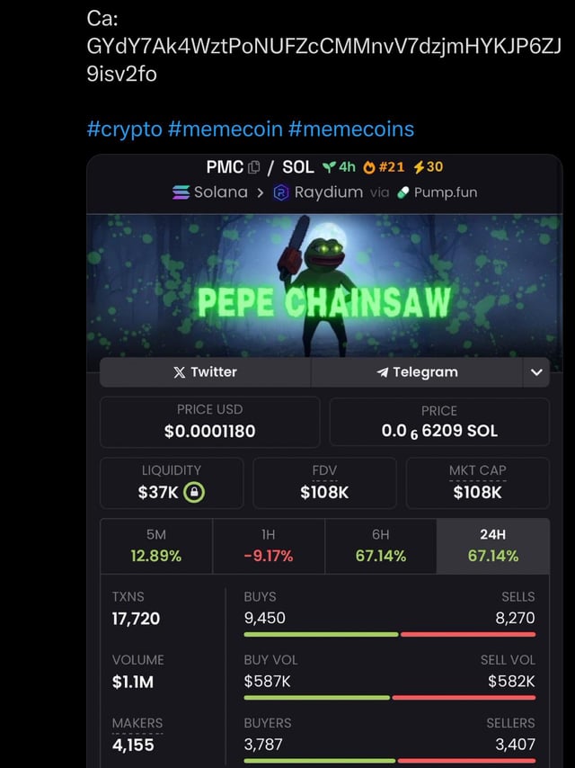The width and height of the screenshot is (575, 768).
Task: Open the token's Twitter page
Action: pyautogui.click(x=205, y=372)
